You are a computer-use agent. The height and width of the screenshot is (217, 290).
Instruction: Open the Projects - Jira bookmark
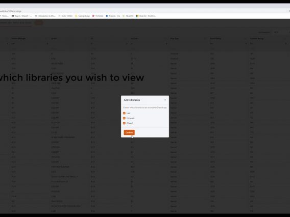tap(113, 16)
